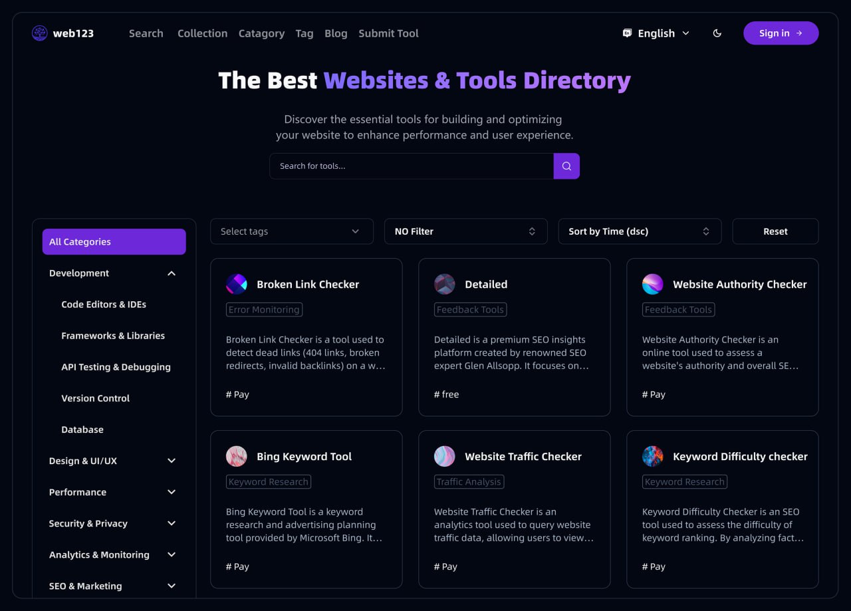Collapse the Development category
The height and width of the screenshot is (611, 851).
[172, 273]
